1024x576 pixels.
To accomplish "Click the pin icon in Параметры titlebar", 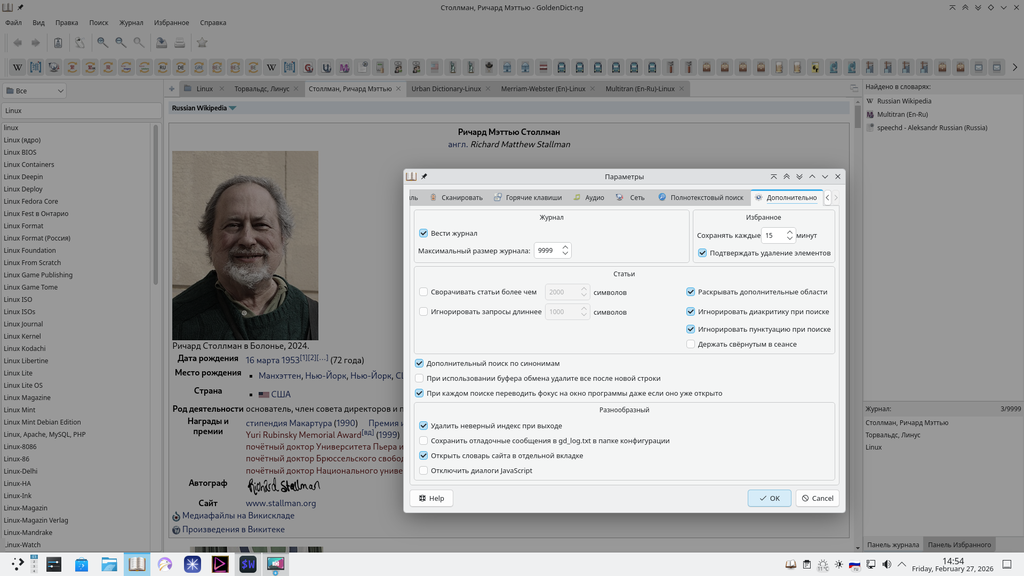I will click(425, 177).
